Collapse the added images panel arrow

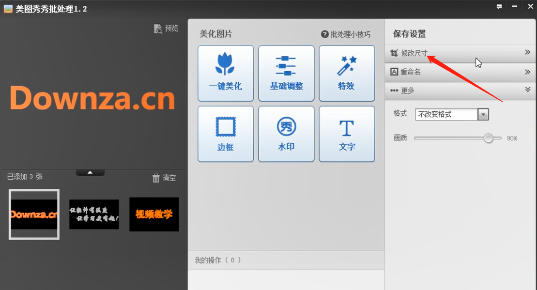[90, 171]
